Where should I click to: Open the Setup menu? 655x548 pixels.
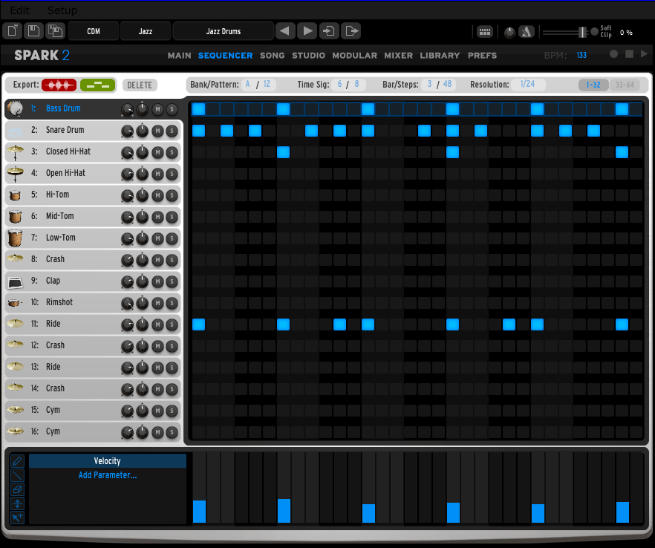[62, 10]
